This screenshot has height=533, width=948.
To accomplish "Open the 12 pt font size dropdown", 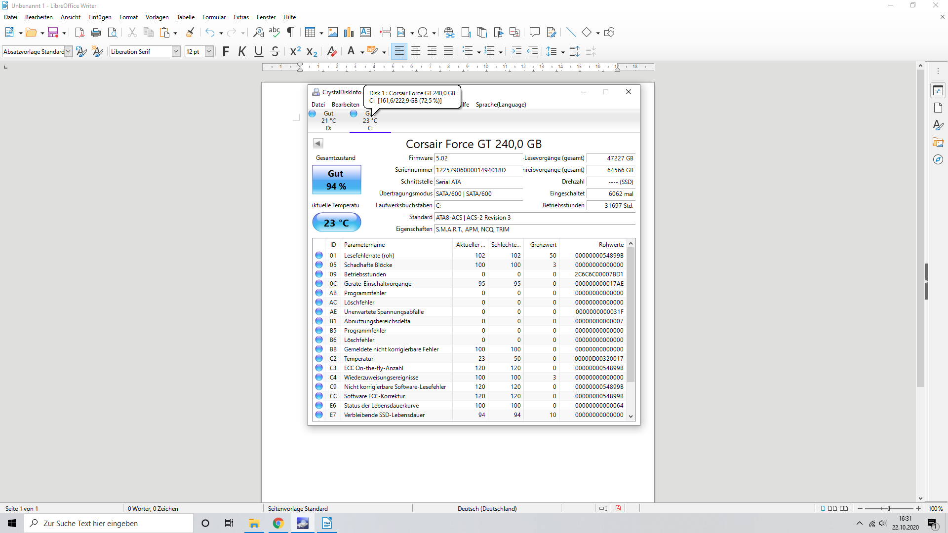I will coord(209,51).
